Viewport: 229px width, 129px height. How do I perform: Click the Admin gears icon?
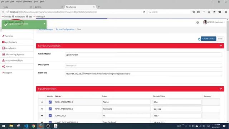pos(4,67)
